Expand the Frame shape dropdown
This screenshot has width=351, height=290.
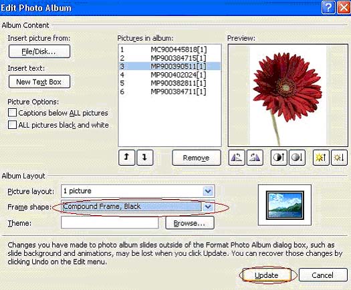click(x=208, y=206)
